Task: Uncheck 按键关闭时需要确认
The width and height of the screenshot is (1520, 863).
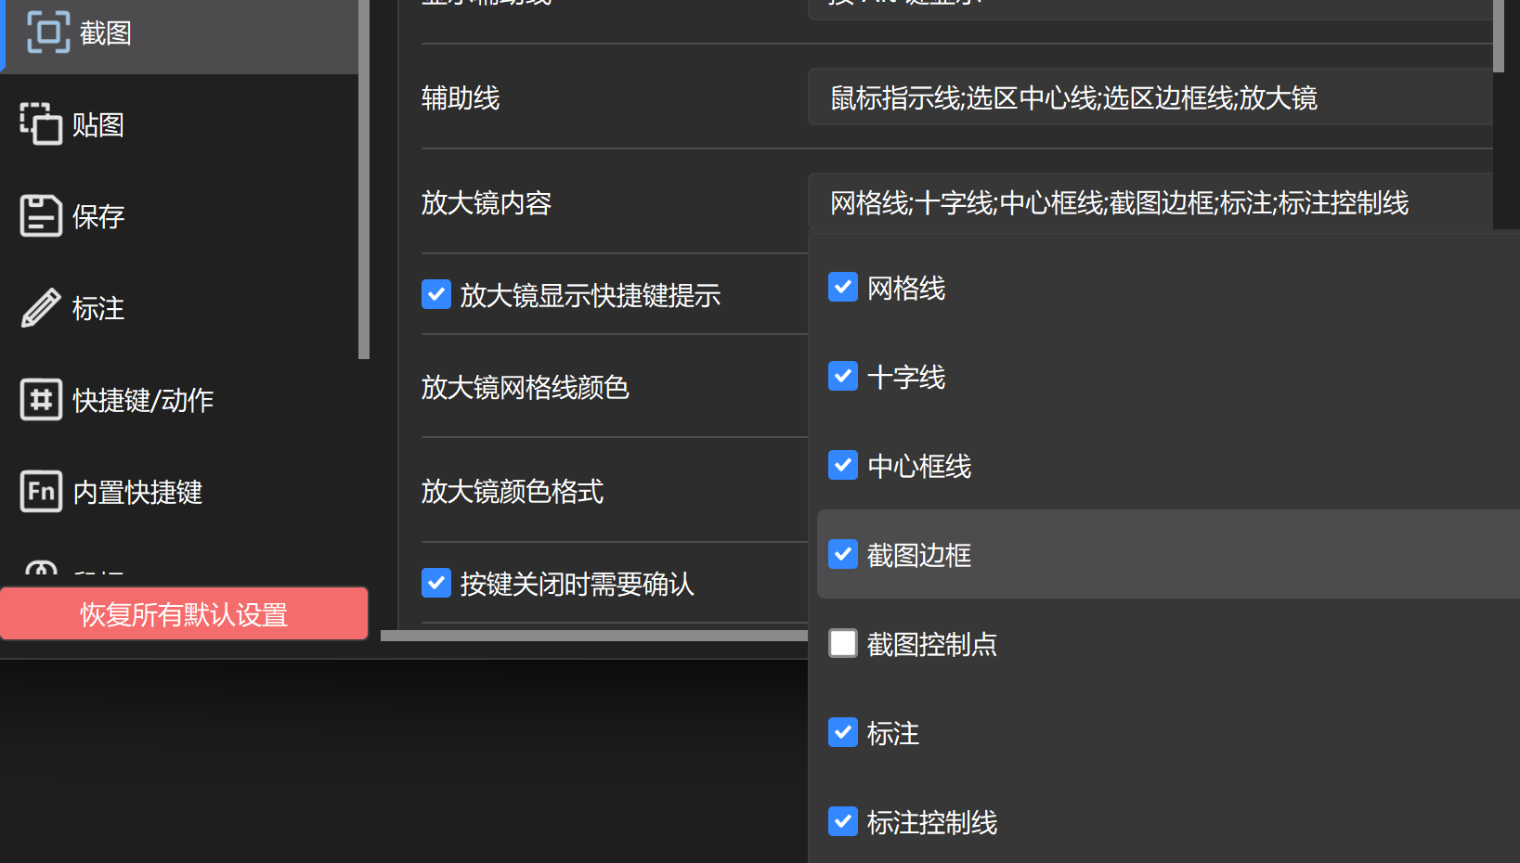Action: [x=435, y=583]
